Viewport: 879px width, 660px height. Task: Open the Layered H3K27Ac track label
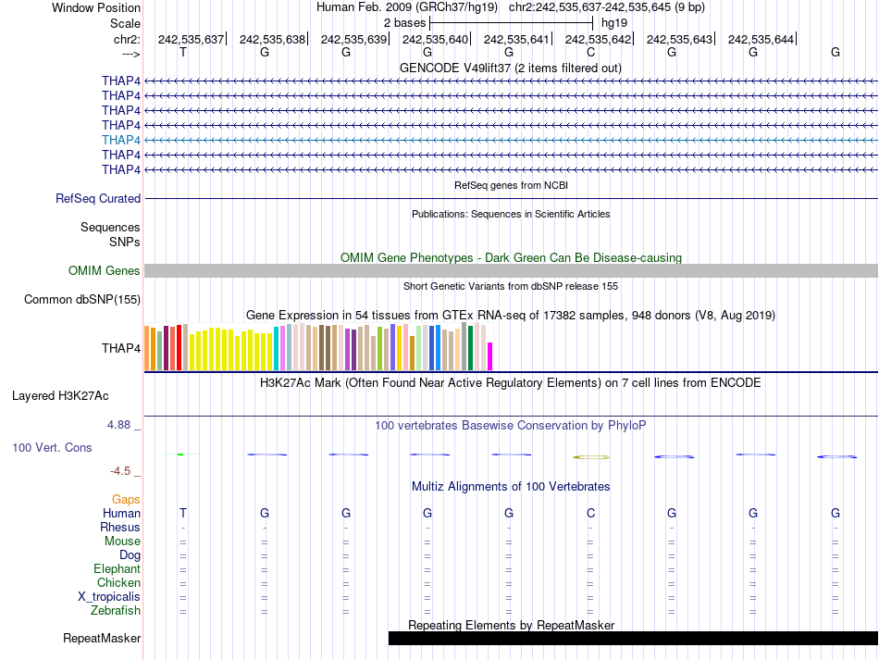(x=60, y=395)
